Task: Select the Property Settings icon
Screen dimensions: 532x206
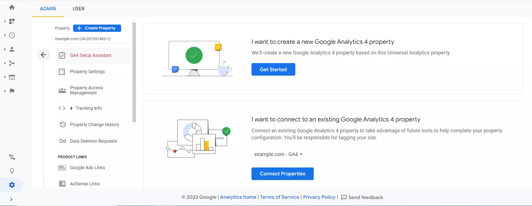Action: (62, 71)
